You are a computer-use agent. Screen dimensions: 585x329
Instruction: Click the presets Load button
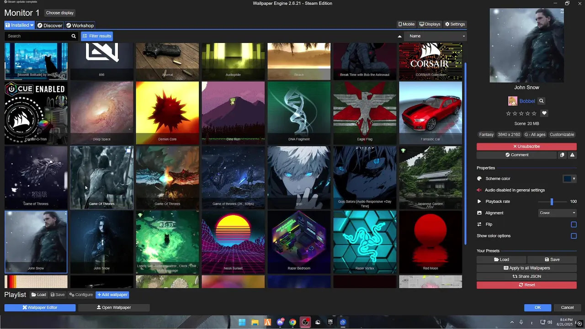(501, 260)
